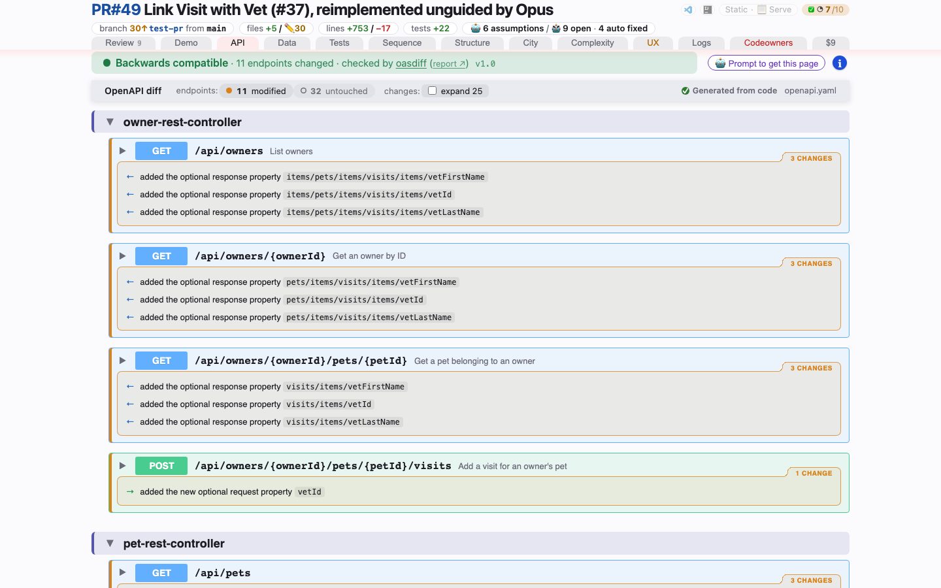Click the green Backwards compatible status dot
The width and height of the screenshot is (941, 588).
click(107, 63)
